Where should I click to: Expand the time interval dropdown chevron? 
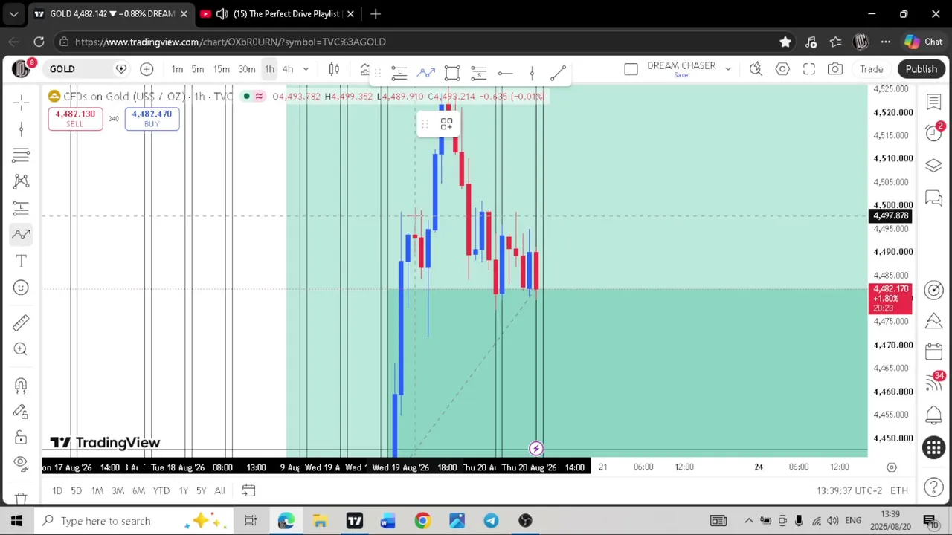(x=306, y=69)
